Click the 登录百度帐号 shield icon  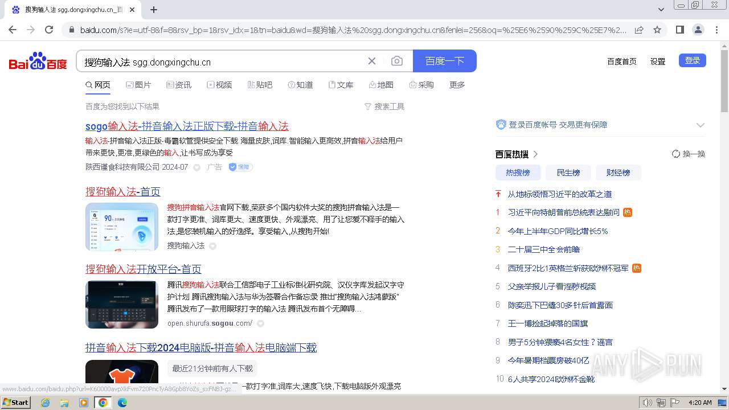coord(501,124)
